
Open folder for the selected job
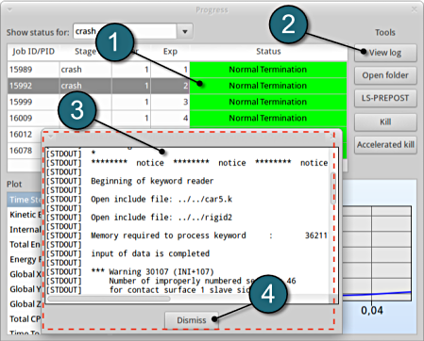pyautogui.click(x=385, y=75)
